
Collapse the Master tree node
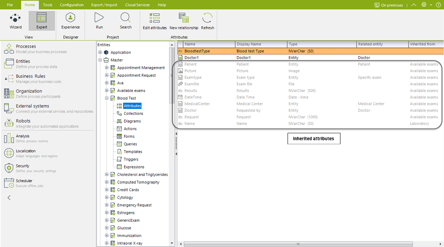click(x=100, y=60)
